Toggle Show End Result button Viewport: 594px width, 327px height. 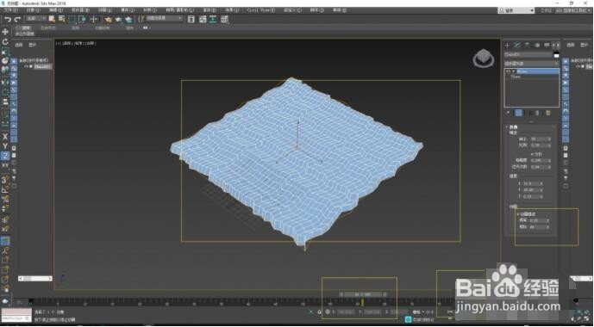tap(519, 113)
